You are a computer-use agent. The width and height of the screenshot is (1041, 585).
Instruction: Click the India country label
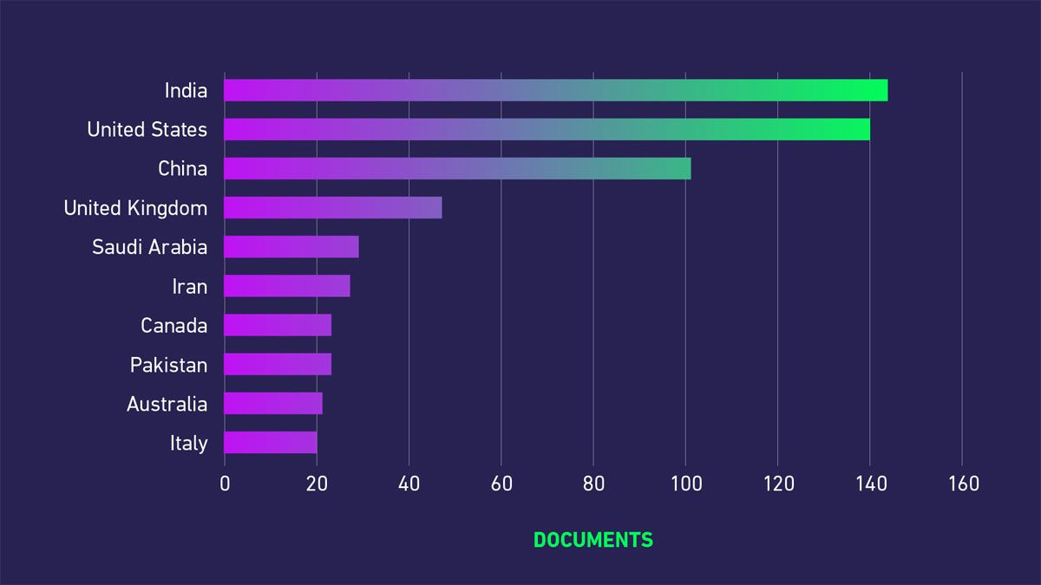[187, 90]
